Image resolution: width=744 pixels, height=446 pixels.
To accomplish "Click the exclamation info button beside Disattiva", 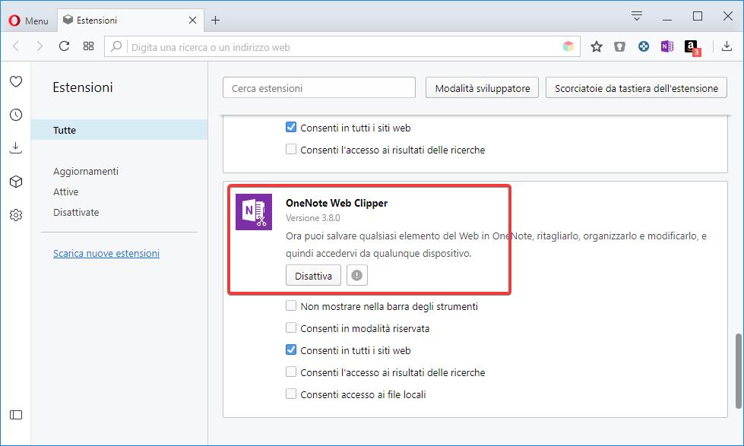I will [x=357, y=276].
